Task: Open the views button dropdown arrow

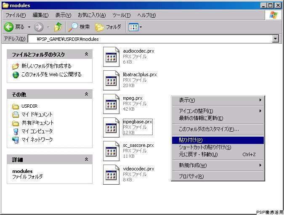Action: (141, 27)
